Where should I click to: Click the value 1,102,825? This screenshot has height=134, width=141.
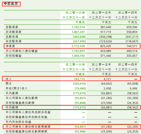pyautogui.click(x=78, y=51)
